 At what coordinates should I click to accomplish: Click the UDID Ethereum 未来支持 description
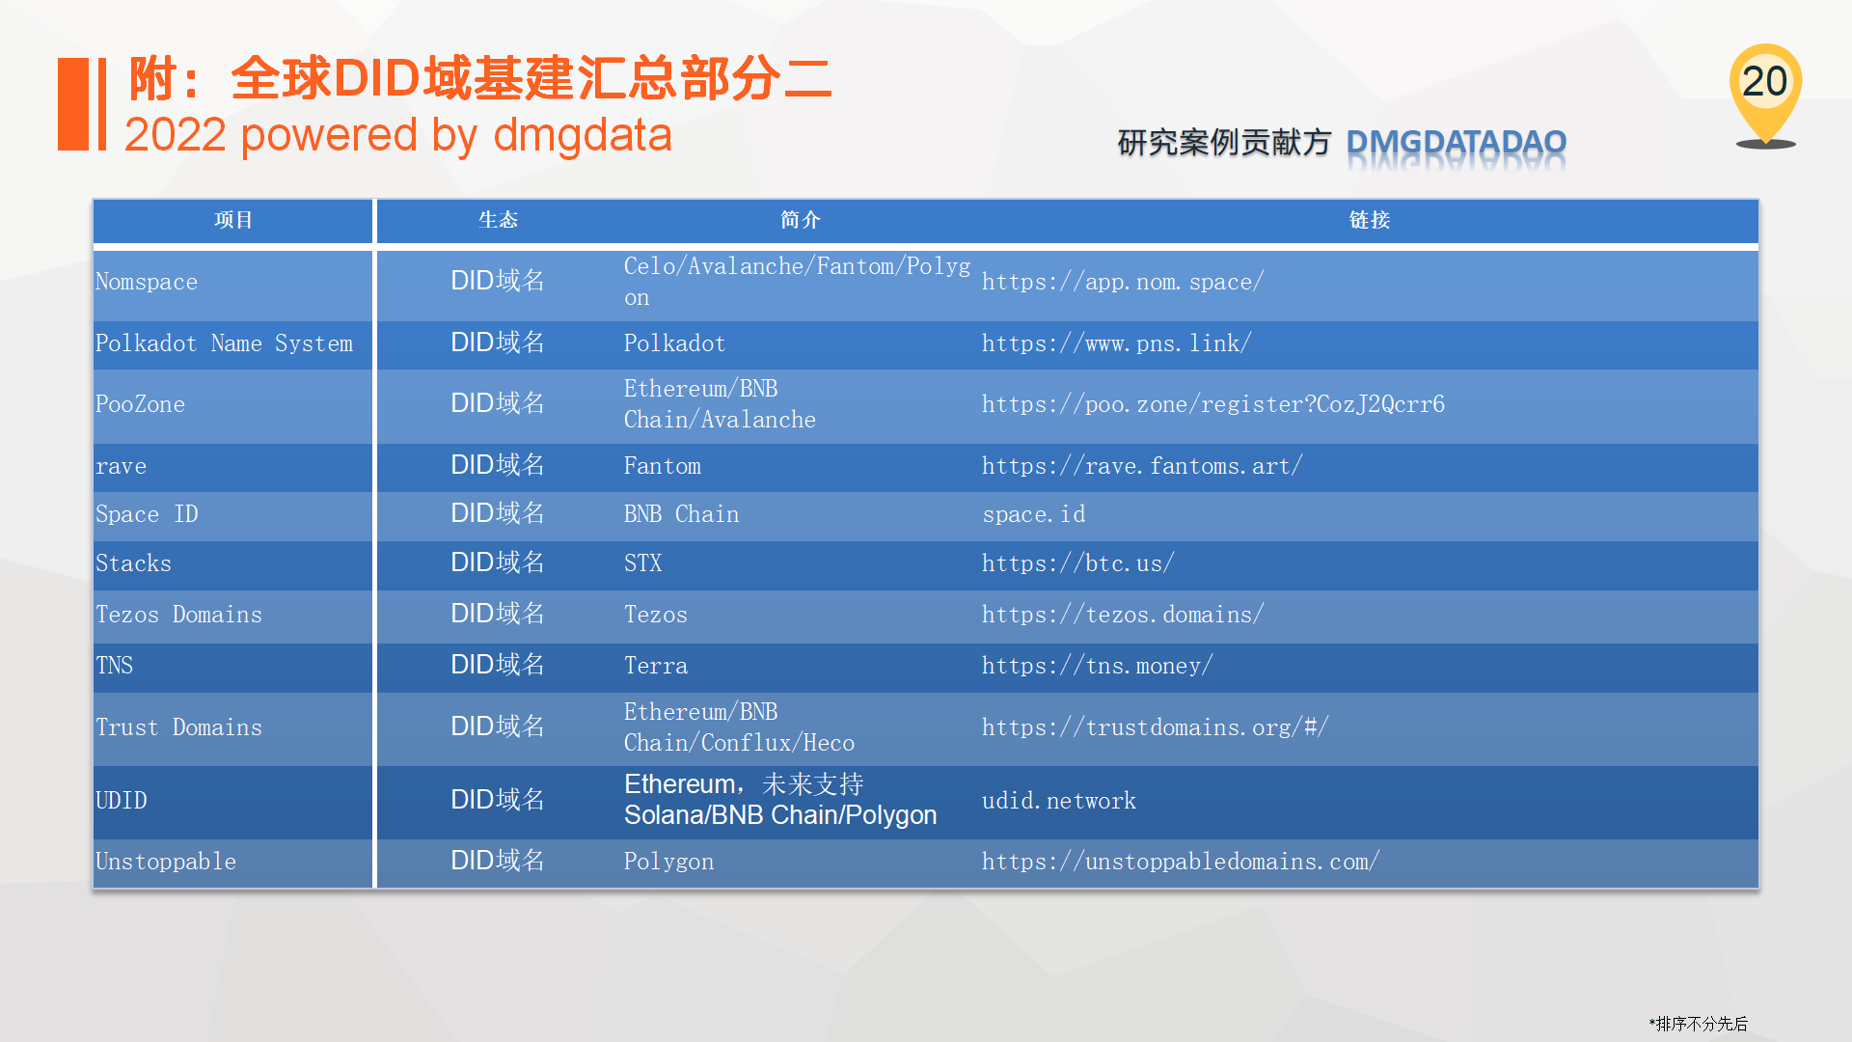click(x=780, y=800)
